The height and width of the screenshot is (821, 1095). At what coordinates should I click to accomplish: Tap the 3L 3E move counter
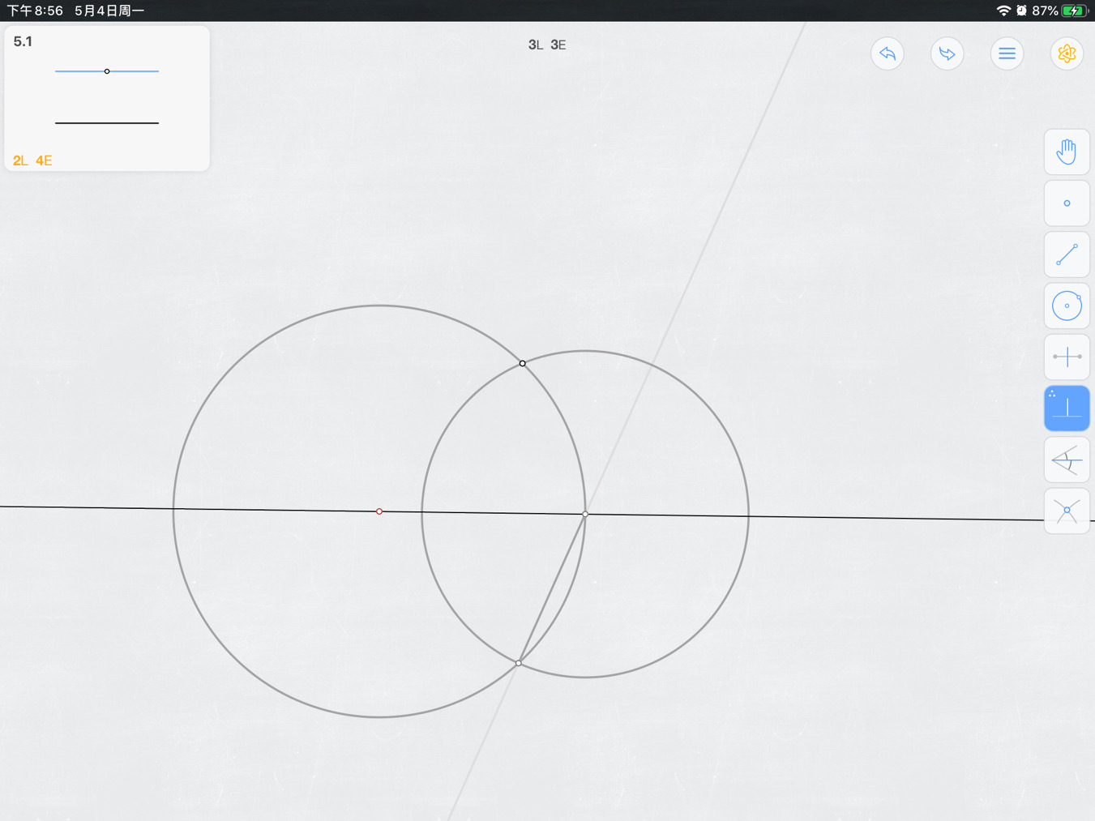click(547, 45)
